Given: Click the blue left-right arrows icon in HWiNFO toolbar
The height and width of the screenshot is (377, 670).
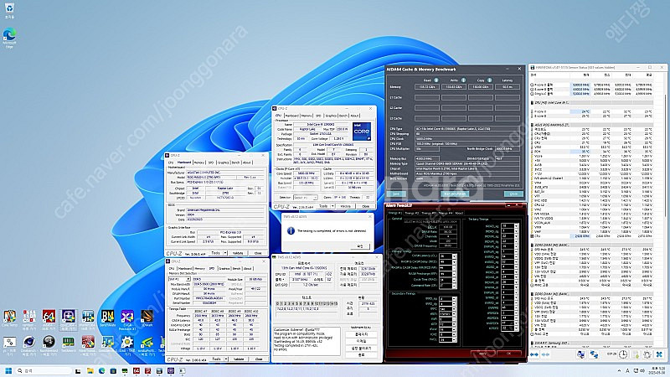Looking at the screenshot, I should (534, 354).
